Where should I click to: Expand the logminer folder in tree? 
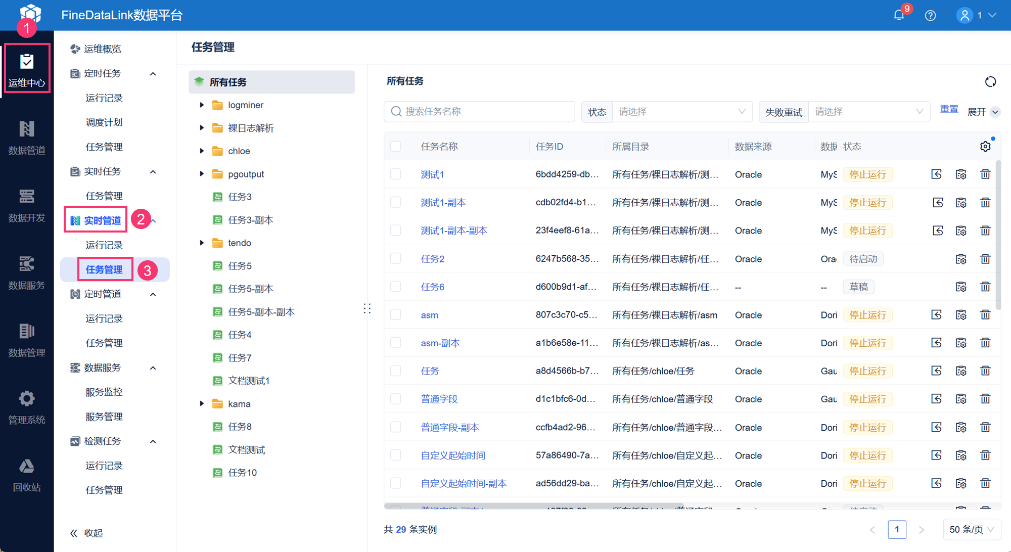202,105
